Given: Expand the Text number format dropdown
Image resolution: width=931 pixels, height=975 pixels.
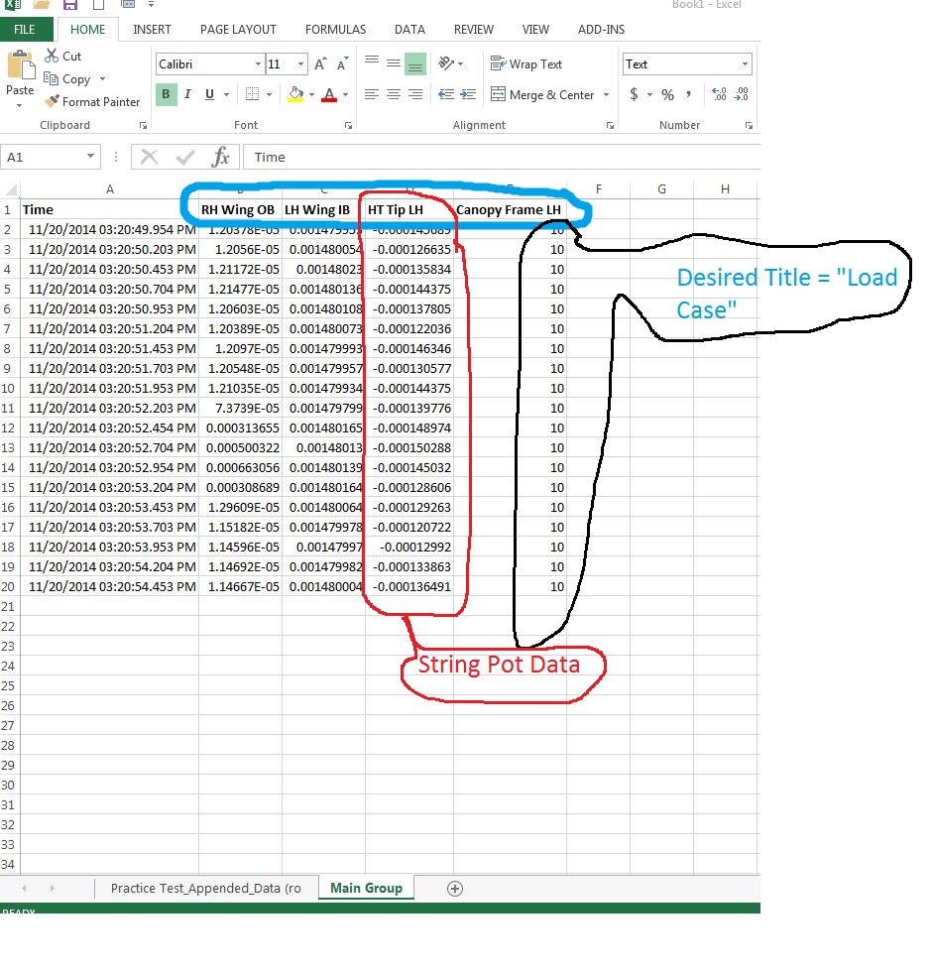Looking at the screenshot, I should [745, 64].
